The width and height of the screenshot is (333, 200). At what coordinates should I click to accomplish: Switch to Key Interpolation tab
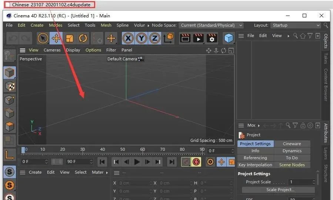(x=255, y=165)
